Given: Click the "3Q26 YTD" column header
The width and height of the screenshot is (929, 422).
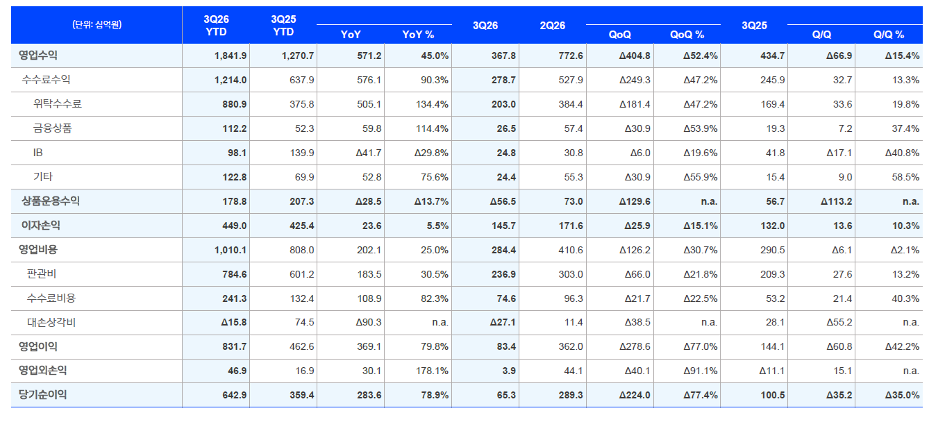Looking at the screenshot, I should 216,26.
